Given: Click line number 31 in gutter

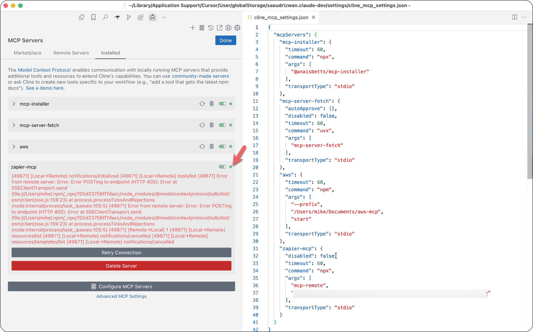Looking at the screenshot, I should (255, 249).
